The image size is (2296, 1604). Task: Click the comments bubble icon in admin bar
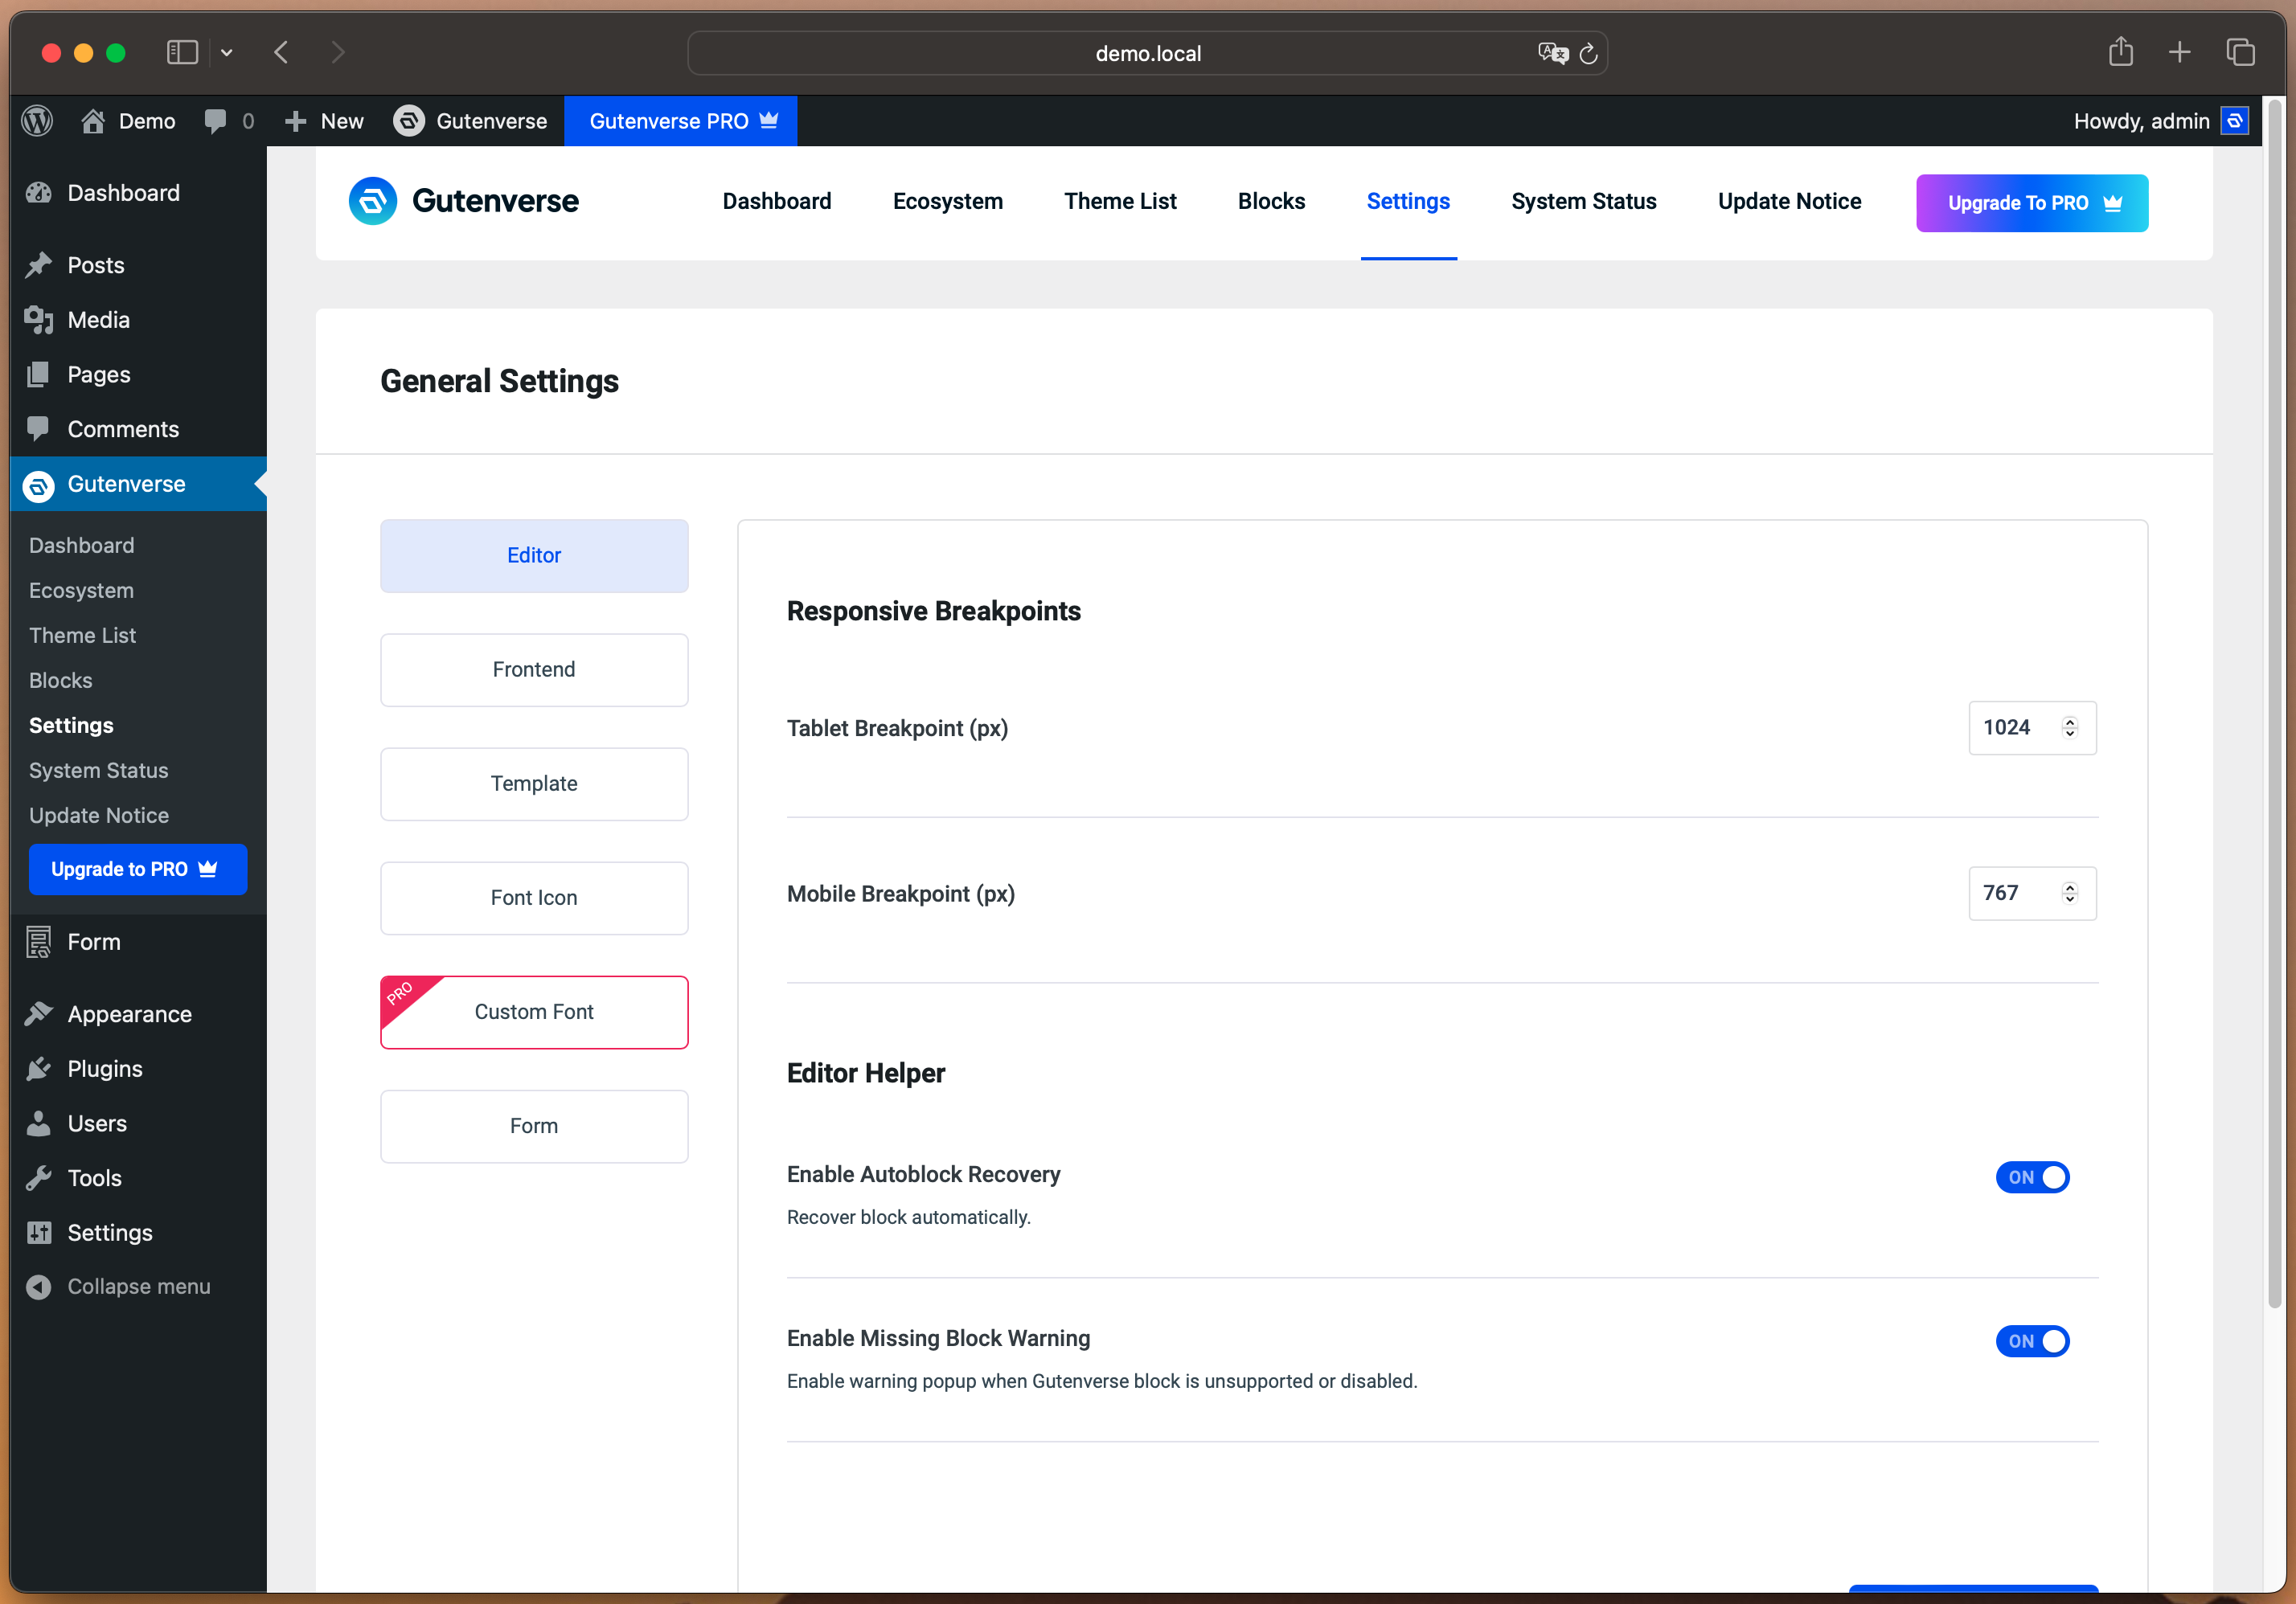pos(214,121)
